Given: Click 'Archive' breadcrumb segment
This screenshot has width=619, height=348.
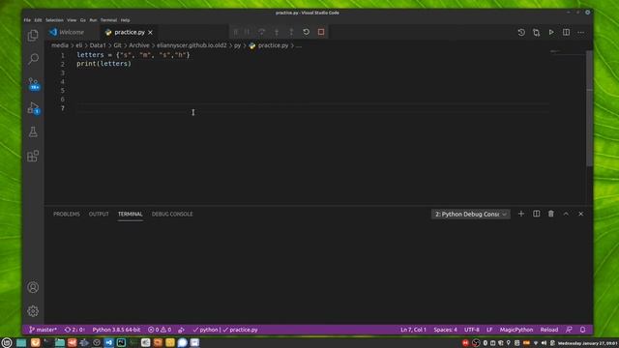Looking at the screenshot, I should 139,45.
